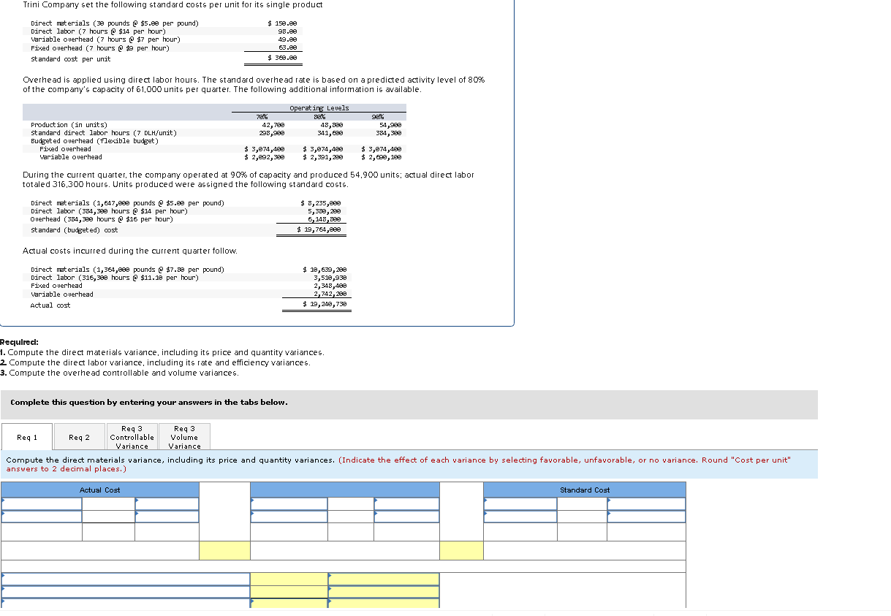
Task: Switch to the Req 2 tab
Action: [x=79, y=437]
